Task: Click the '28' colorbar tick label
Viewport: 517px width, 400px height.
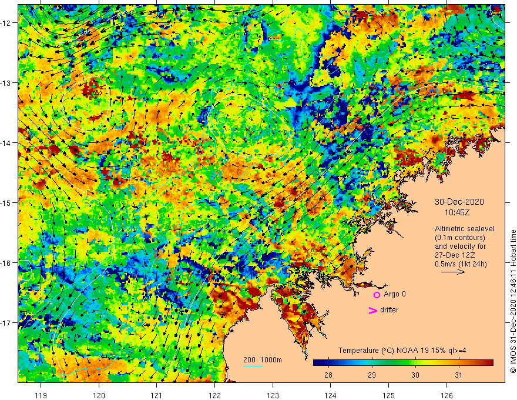Action: (x=328, y=375)
